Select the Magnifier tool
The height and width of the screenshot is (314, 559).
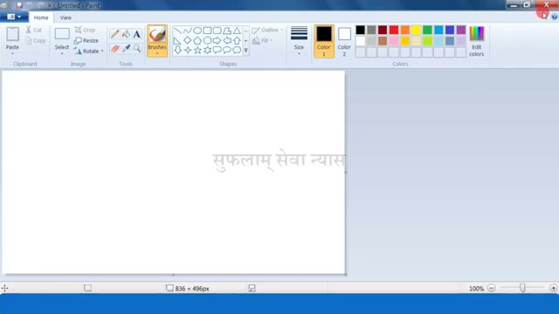pos(137,49)
